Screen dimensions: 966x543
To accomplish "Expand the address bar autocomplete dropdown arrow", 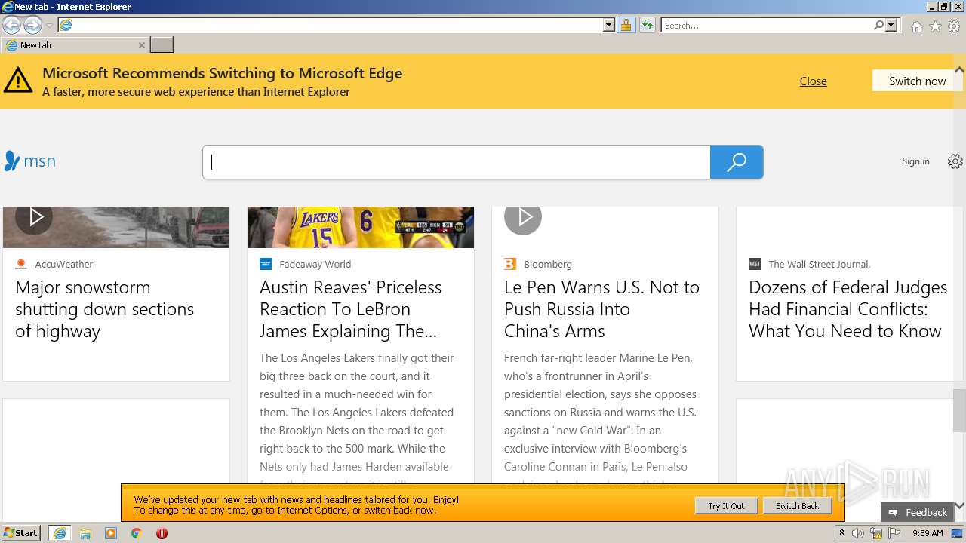I will (x=609, y=25).
